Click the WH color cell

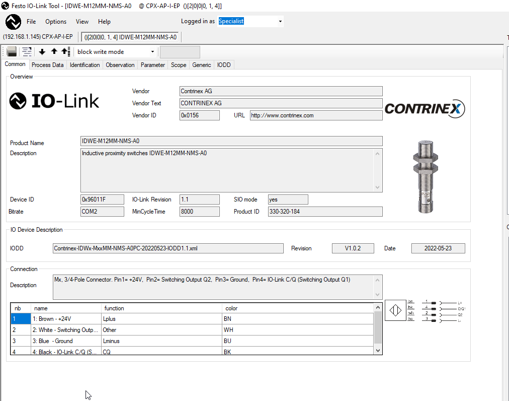[x=298, y=330]
